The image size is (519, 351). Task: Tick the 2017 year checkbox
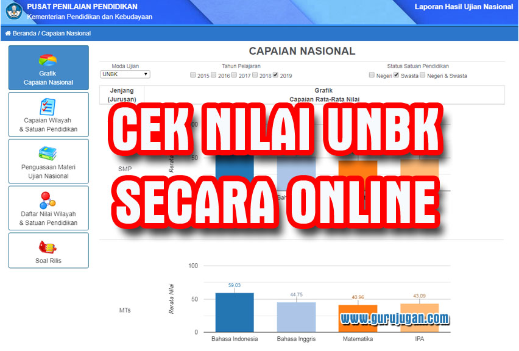click(x=235, y=75)
